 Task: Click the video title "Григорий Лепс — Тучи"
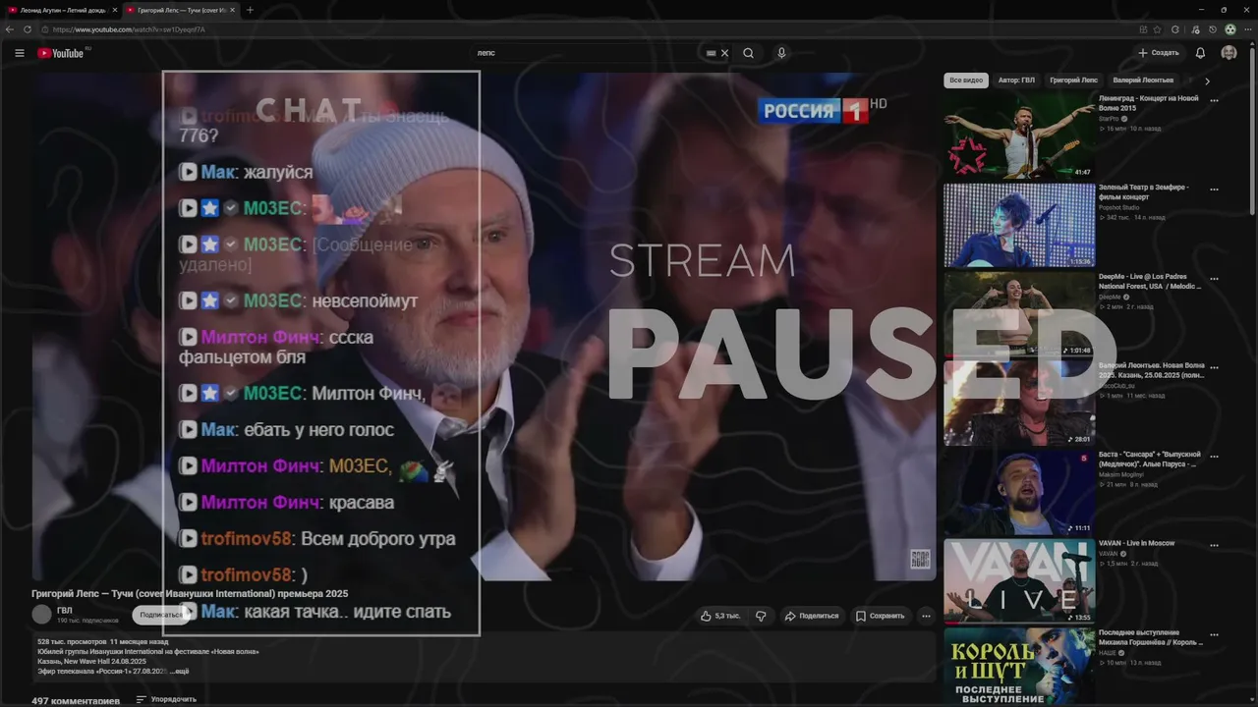click(190, 593)
